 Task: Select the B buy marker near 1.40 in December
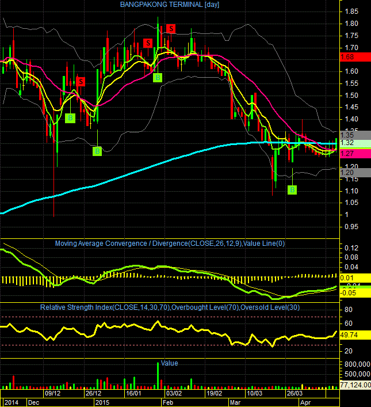coord(70,118)
